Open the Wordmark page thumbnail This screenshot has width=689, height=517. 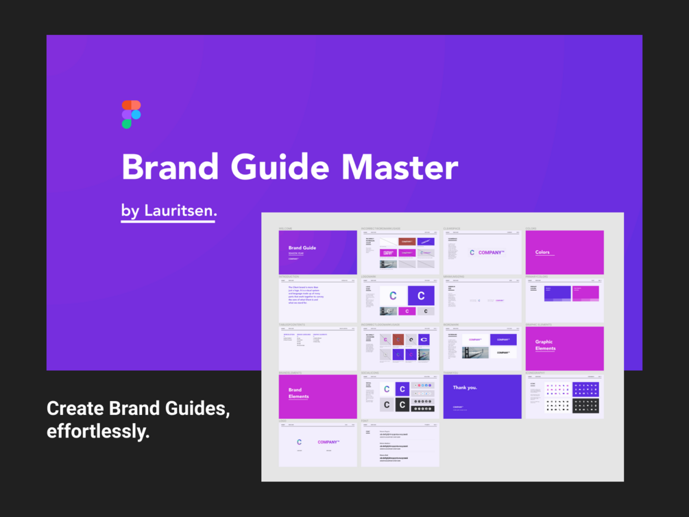click(x=482, y=348)
